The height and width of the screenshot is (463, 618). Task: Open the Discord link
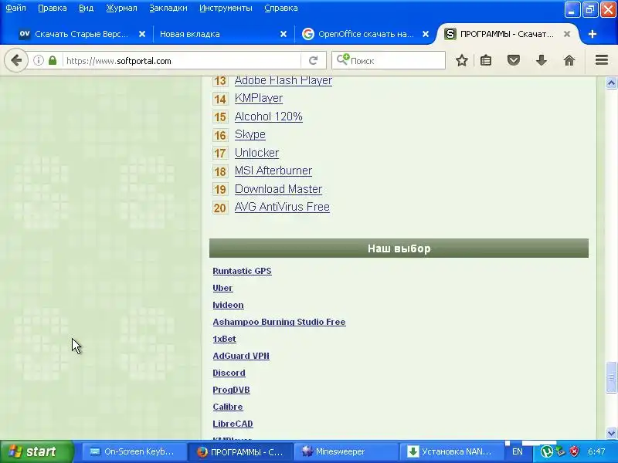[229, 373]
